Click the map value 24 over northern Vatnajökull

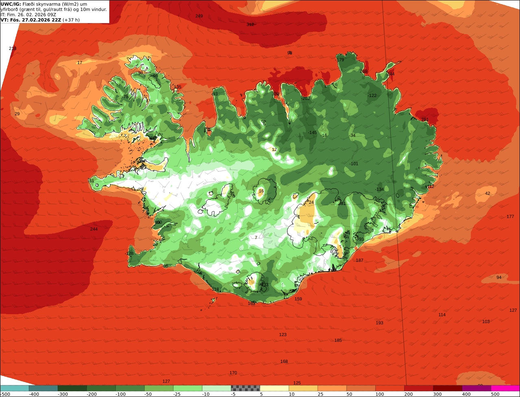pyautogui.click(x=312, y=202)
